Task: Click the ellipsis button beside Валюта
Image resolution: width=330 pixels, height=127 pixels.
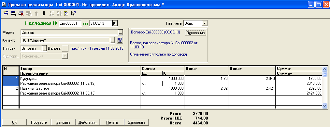Action: pos(65,48)
